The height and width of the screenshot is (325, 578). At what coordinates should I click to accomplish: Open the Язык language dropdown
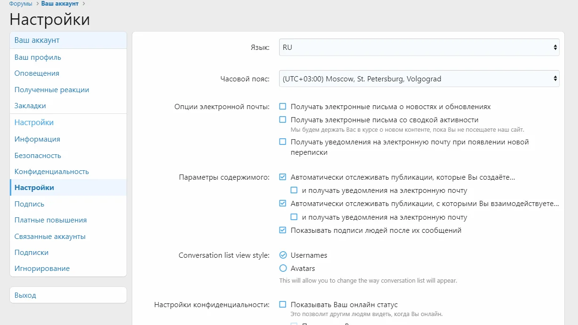[x=419, y=48]
